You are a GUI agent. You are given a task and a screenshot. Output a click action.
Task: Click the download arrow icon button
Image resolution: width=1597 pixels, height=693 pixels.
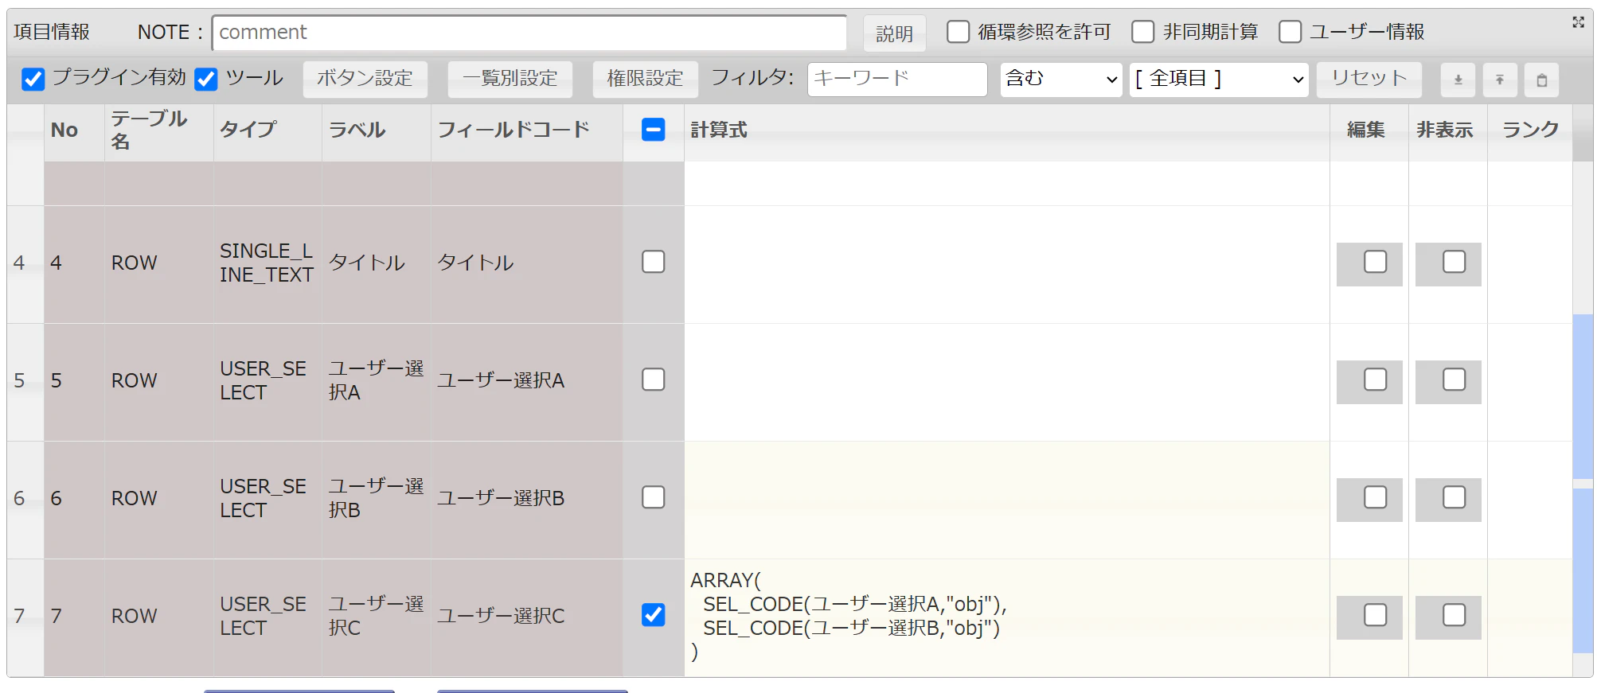pos(1458,80)
